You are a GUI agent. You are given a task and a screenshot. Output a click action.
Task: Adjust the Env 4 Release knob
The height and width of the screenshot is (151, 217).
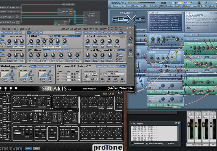pyautogui.click(x=110, y=41)
